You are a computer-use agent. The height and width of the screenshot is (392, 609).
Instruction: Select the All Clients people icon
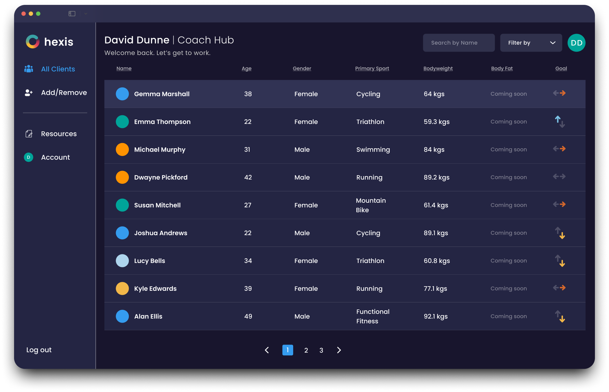tap(28, 69)
